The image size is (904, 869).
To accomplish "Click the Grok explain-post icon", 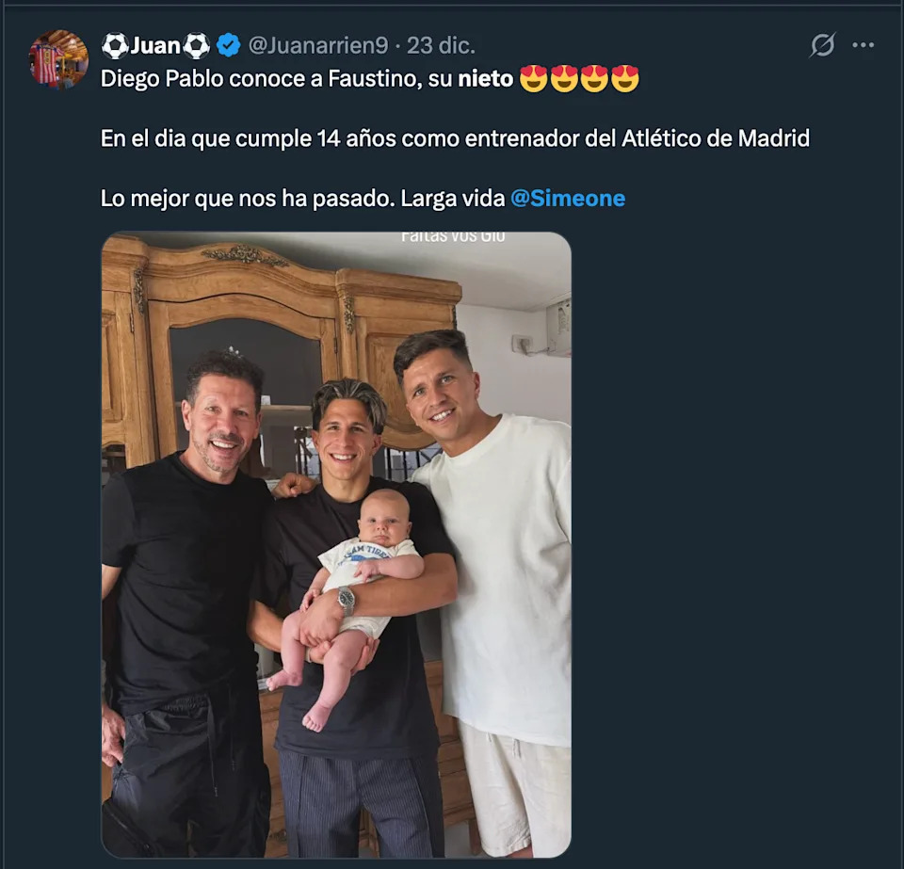I will click(x=823, y=45).
